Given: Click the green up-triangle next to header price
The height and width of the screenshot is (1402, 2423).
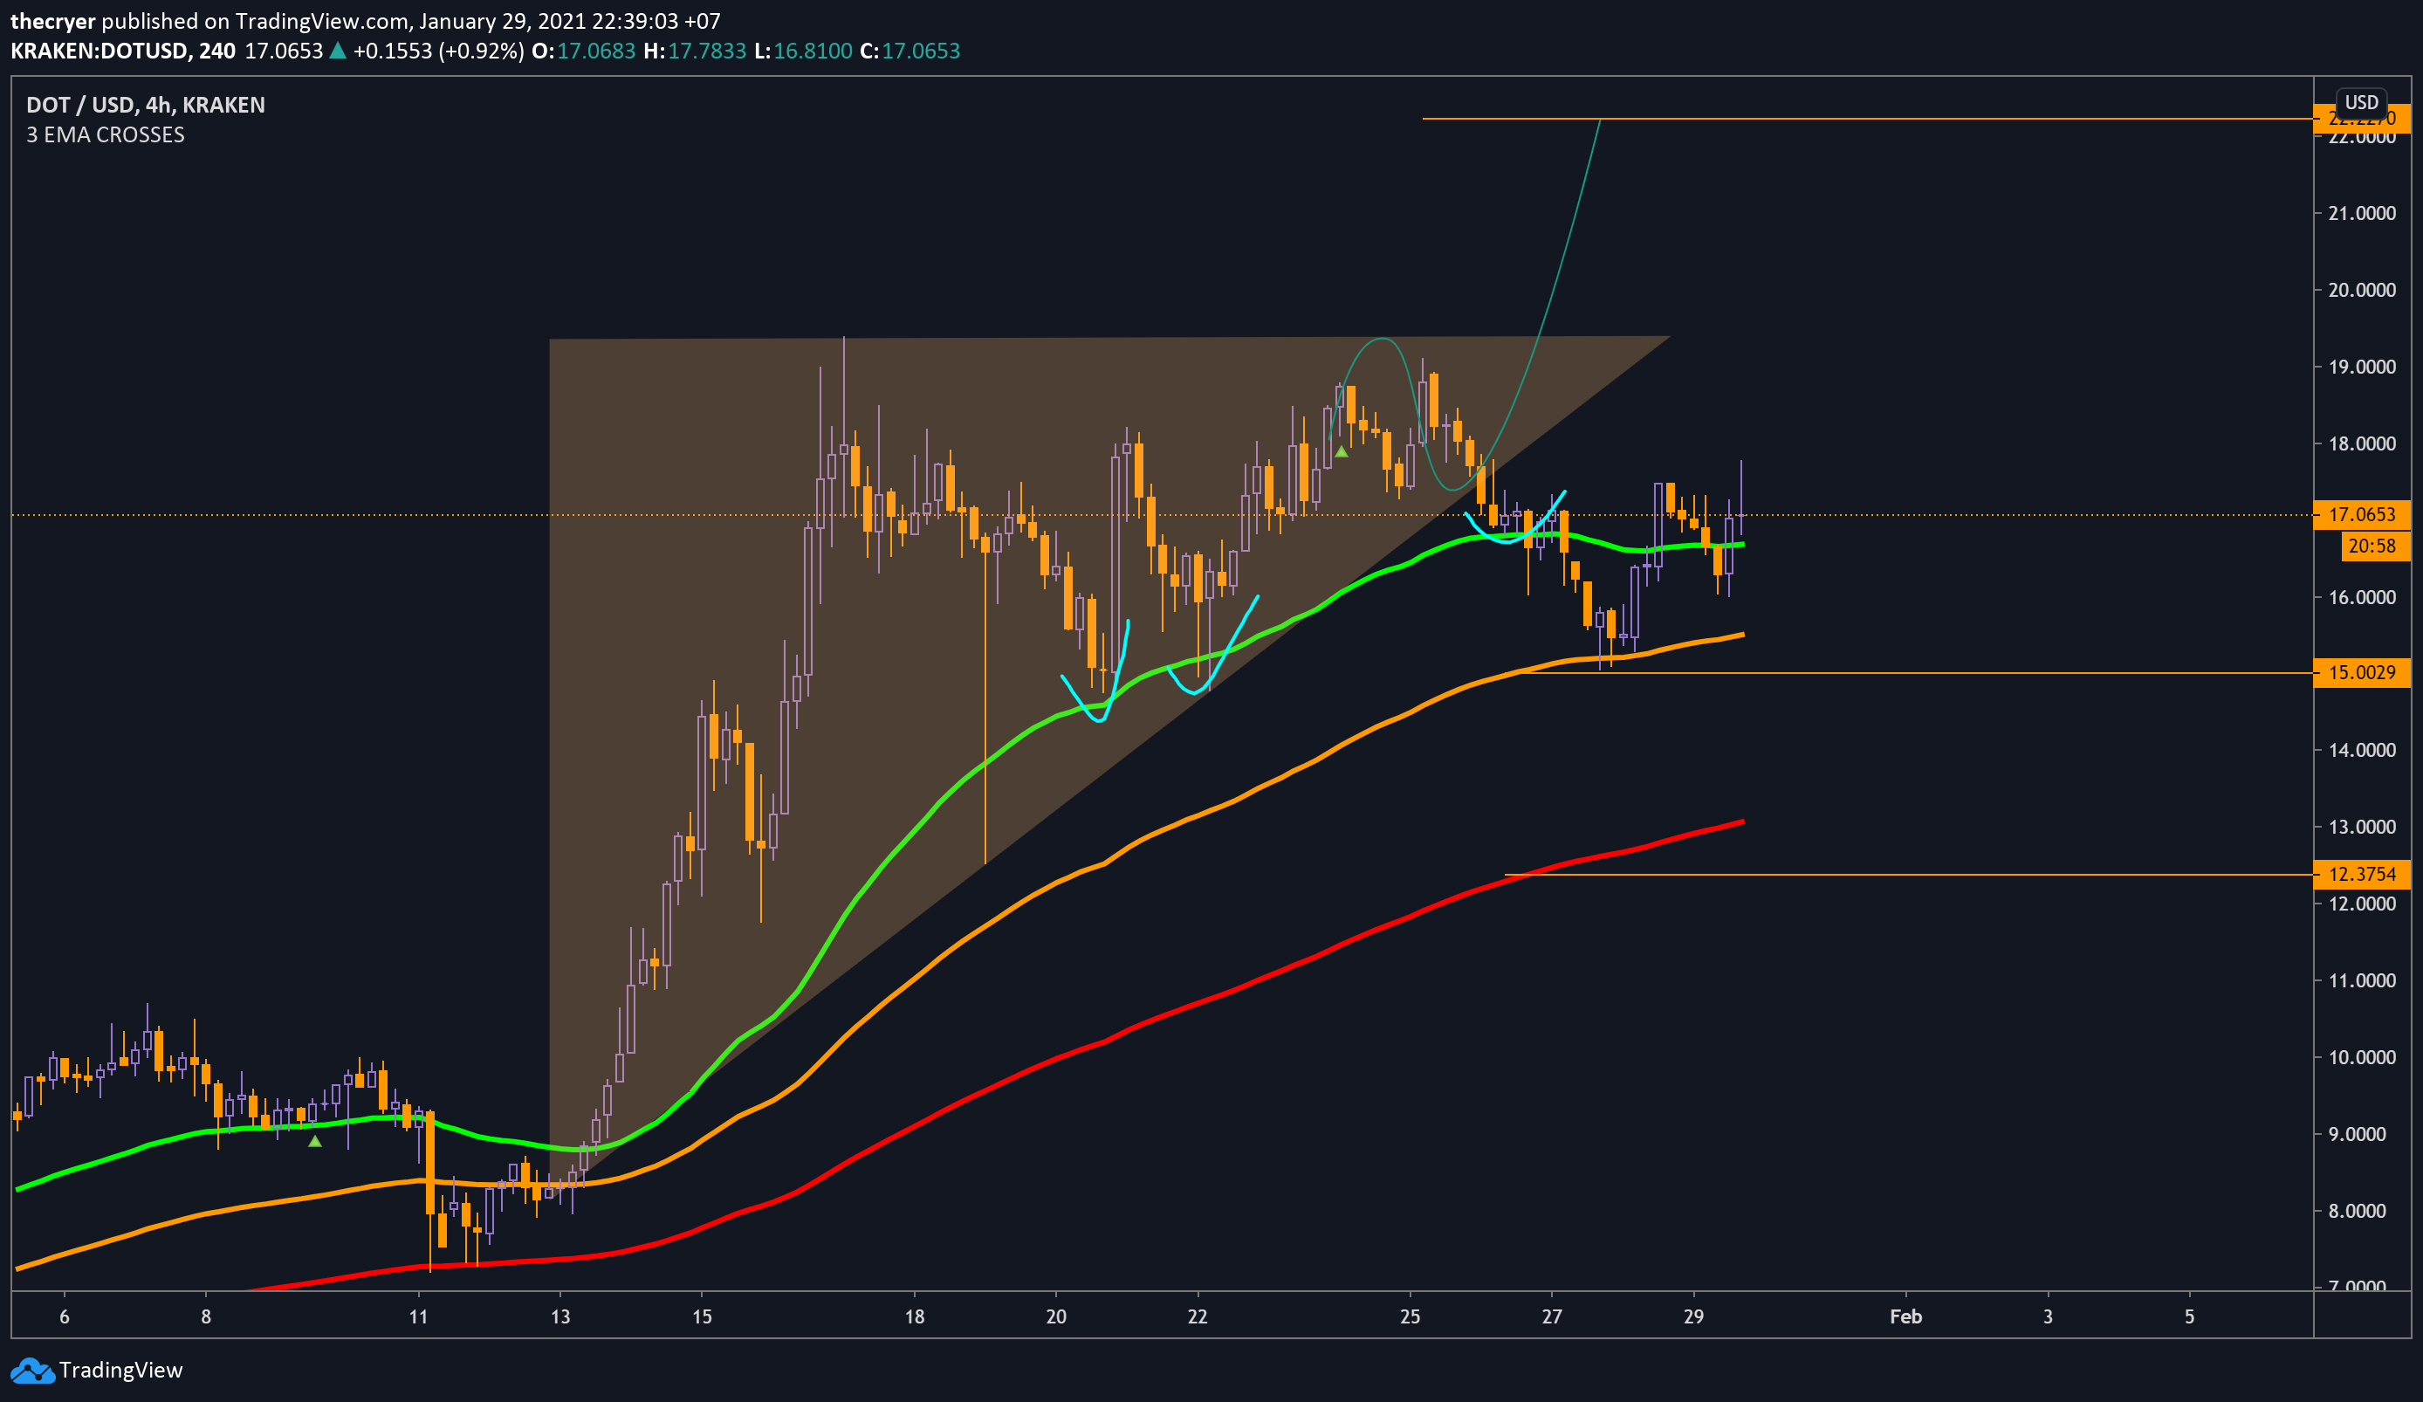Looking at the screenshot, I should (x=338, y=51).
